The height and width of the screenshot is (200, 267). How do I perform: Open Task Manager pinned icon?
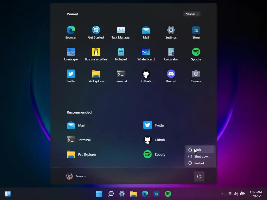121,32
